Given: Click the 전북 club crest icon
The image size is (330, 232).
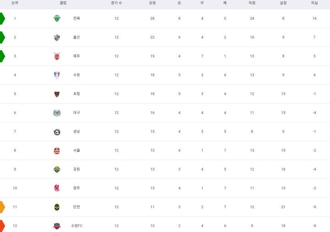Looking at the screenshot, I should (57, 19).
